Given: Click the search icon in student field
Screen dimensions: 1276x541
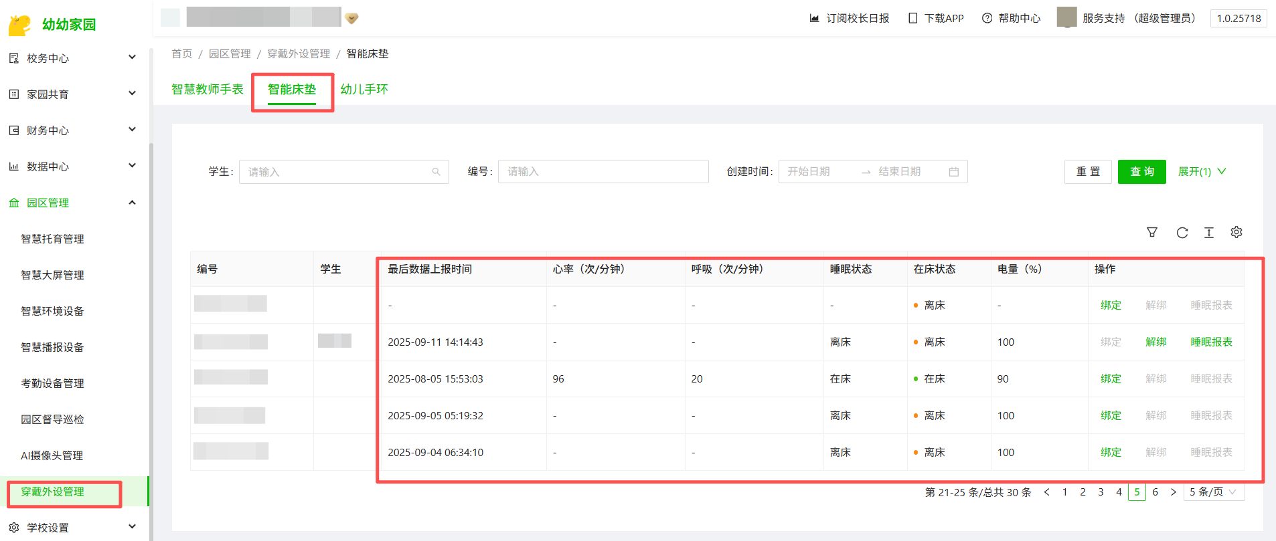Looking at the screenshot, I should (x=436, y=172).
